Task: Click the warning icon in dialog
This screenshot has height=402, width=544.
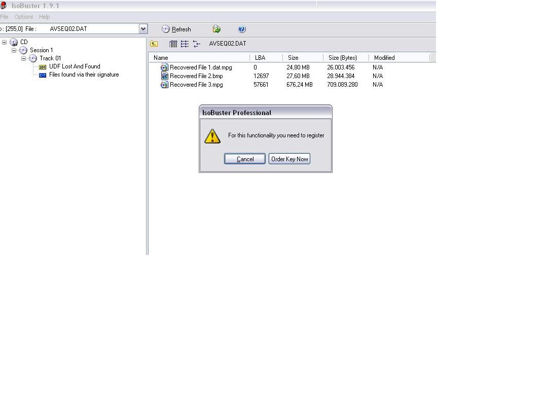Action: pos(212,136)
